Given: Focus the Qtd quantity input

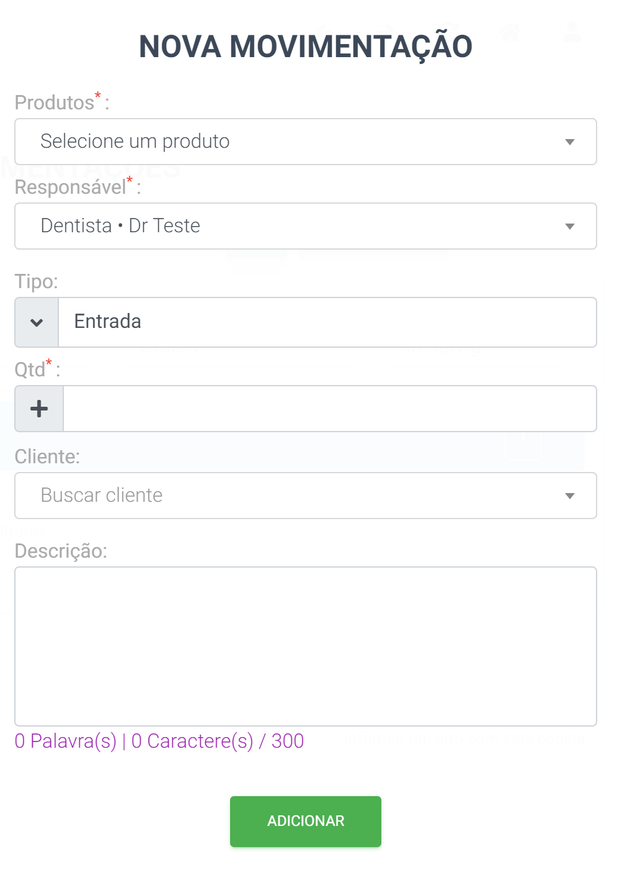Looking at the screenshot, I should pos(330,409).
